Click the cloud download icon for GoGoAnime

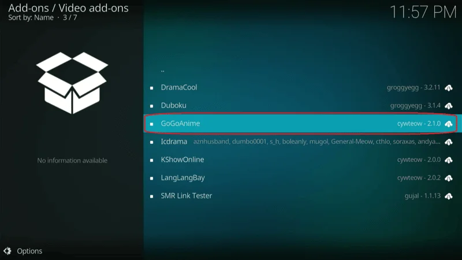tap(449, 124)
